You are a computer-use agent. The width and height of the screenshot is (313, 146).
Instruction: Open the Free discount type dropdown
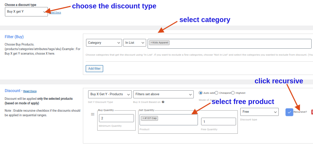(259, 112)
